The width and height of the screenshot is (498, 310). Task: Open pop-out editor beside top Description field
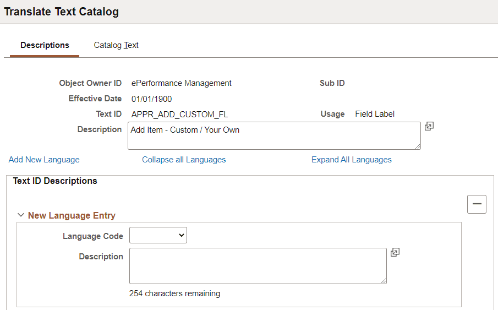coord(429,126)
